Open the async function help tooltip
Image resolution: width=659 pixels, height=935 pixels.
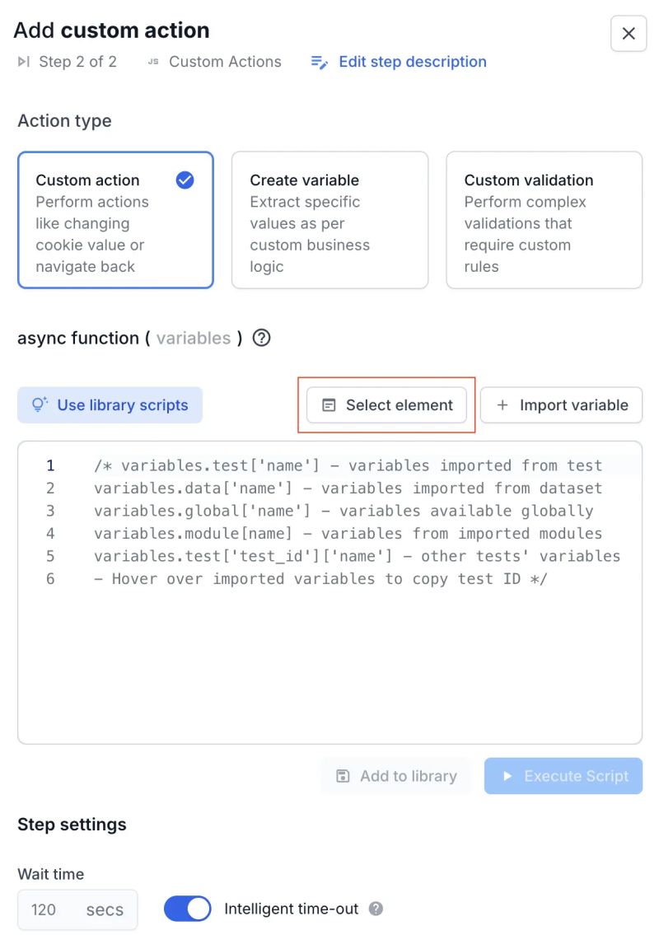coord(261,338)
